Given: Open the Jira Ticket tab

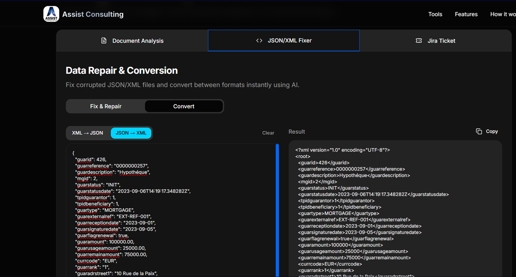Looking at the screenshot, I should [441, 41].
